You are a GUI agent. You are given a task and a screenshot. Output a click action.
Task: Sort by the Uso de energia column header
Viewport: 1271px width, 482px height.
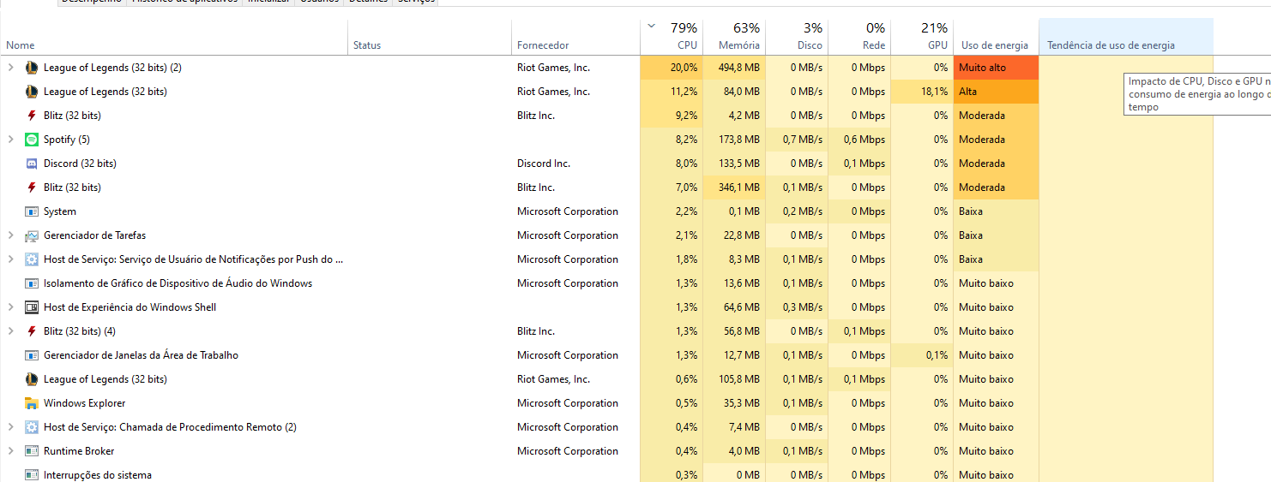tap(996, 38)
